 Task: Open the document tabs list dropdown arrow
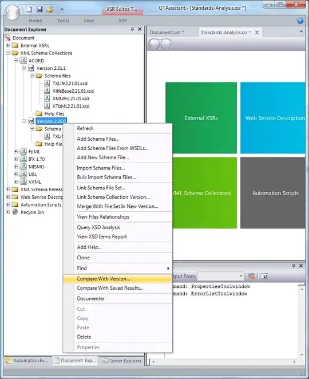pyautogui.click(x=301, y=31)
